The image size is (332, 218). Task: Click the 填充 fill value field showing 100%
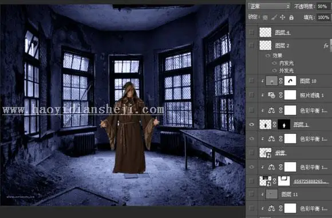coord(323,17)
